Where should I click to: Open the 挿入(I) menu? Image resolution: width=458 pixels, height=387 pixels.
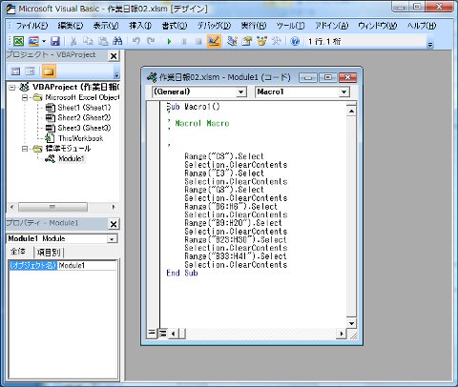point(140,26)
